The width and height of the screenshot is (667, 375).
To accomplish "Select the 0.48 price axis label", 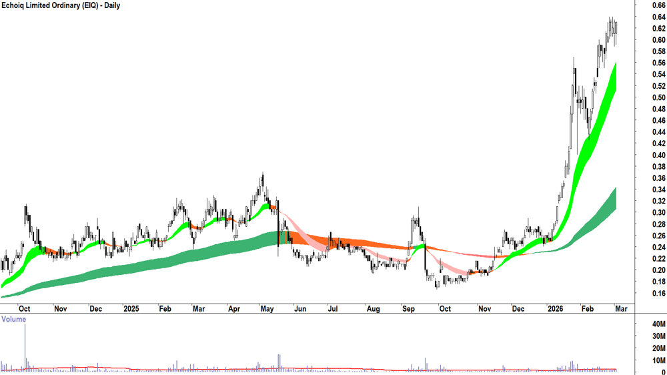I will pos(659,109).
